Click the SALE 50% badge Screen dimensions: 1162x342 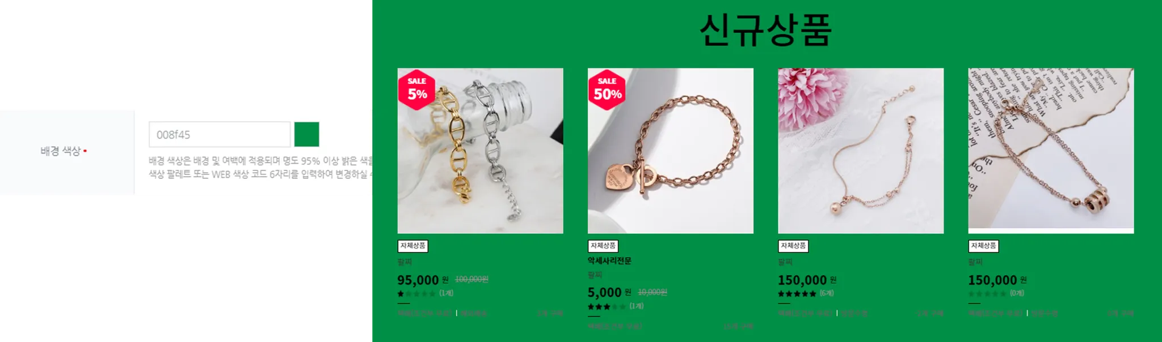607,89
